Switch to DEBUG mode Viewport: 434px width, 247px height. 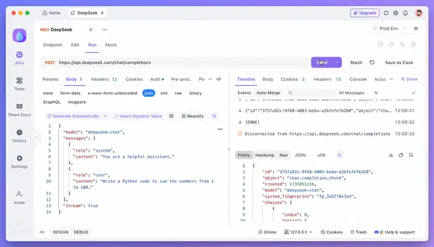click(81, 232)
